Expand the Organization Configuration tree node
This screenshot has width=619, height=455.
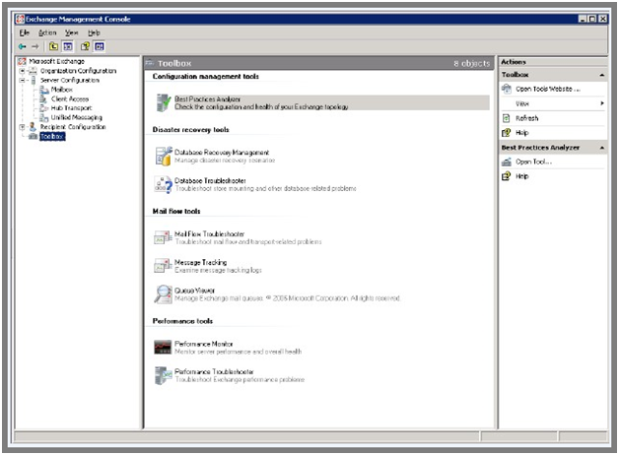click(x=22, y=71)
